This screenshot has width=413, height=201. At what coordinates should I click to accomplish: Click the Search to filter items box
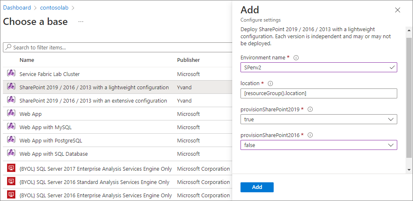pyautogui.click(x=117, y=47)
